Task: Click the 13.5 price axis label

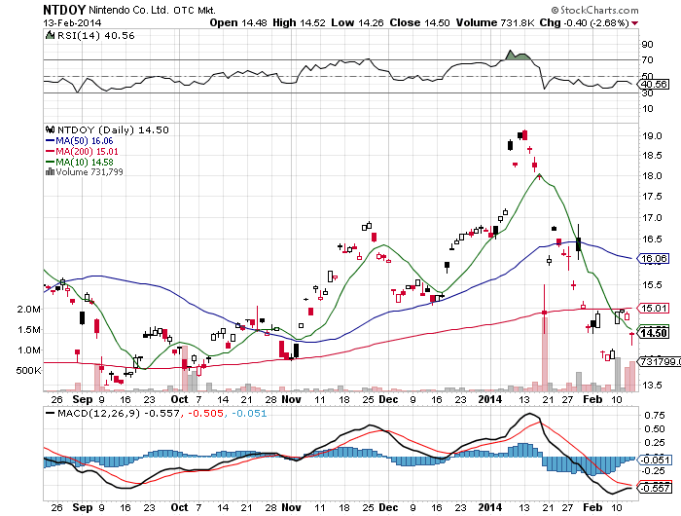Action: click(x=652, y=386)
